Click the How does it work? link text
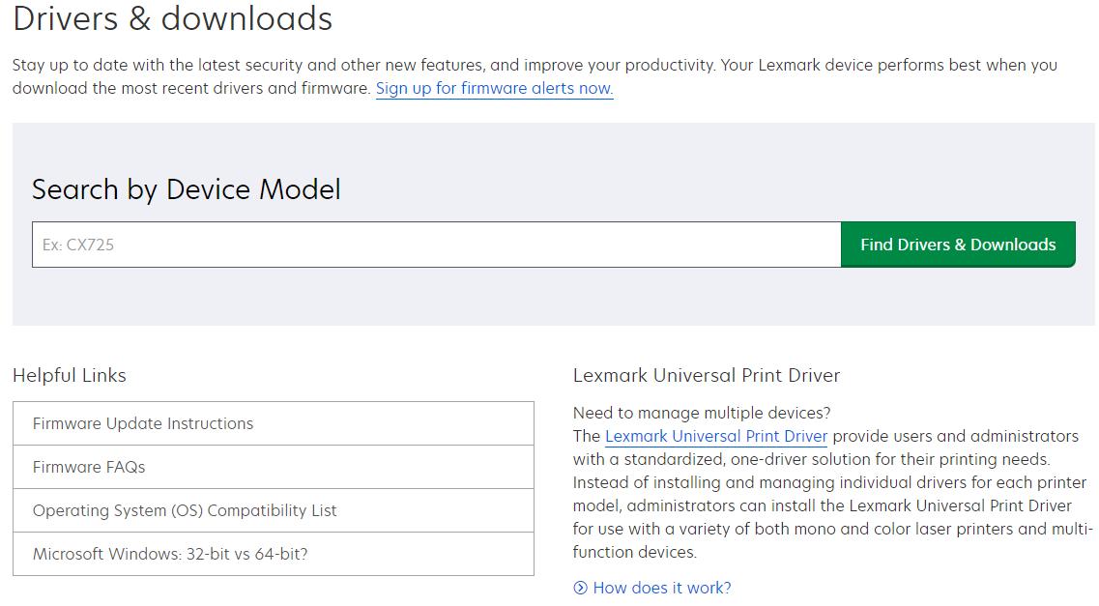This screenshot has width=1099, height=606. coord(662,588)
